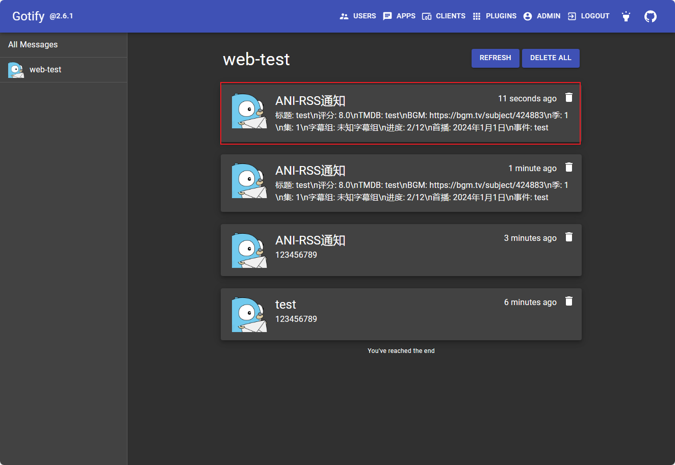
Task: Toggle the light/dark theme bulb icon
Action: click(626, 16)
